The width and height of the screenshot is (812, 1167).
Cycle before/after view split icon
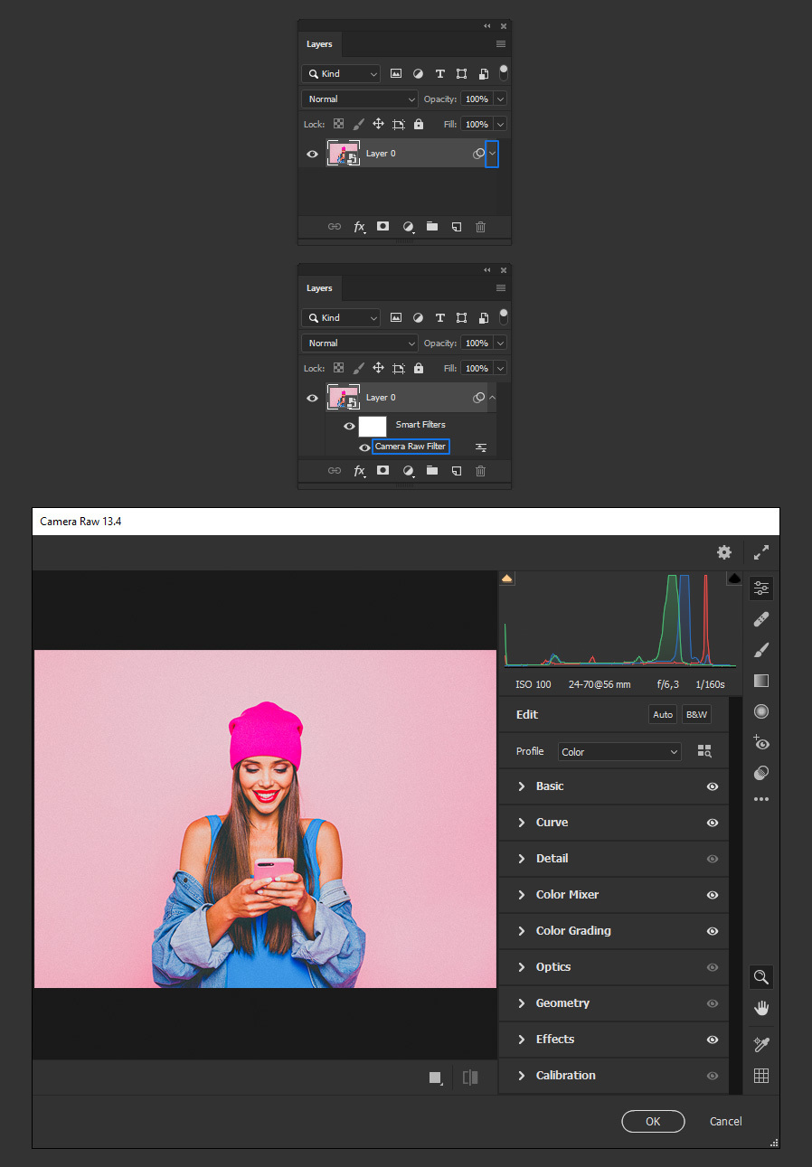(470, 1078)
